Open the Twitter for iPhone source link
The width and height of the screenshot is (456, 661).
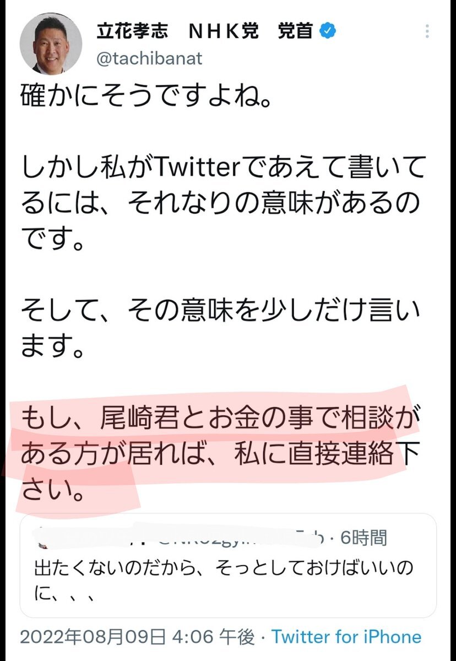point(346,637)
